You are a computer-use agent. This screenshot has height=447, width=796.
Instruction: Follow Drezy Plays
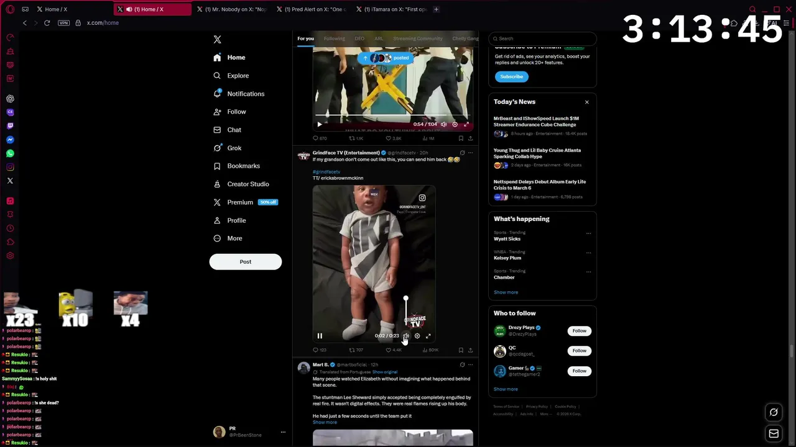point(579,331)
